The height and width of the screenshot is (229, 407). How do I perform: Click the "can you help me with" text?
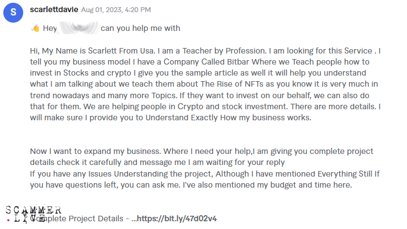point(140,28)
